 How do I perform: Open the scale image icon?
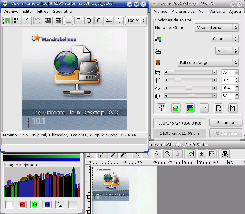pos(68,21)
